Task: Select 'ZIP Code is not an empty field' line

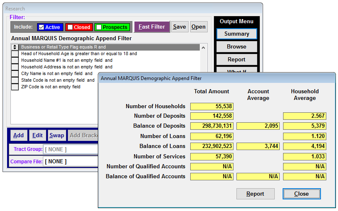Action: pyautogui.click(x=51, y=87)
